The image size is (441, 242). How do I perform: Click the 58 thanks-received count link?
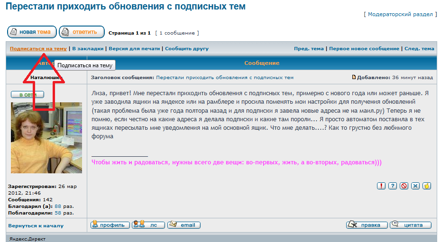point(58,213)
